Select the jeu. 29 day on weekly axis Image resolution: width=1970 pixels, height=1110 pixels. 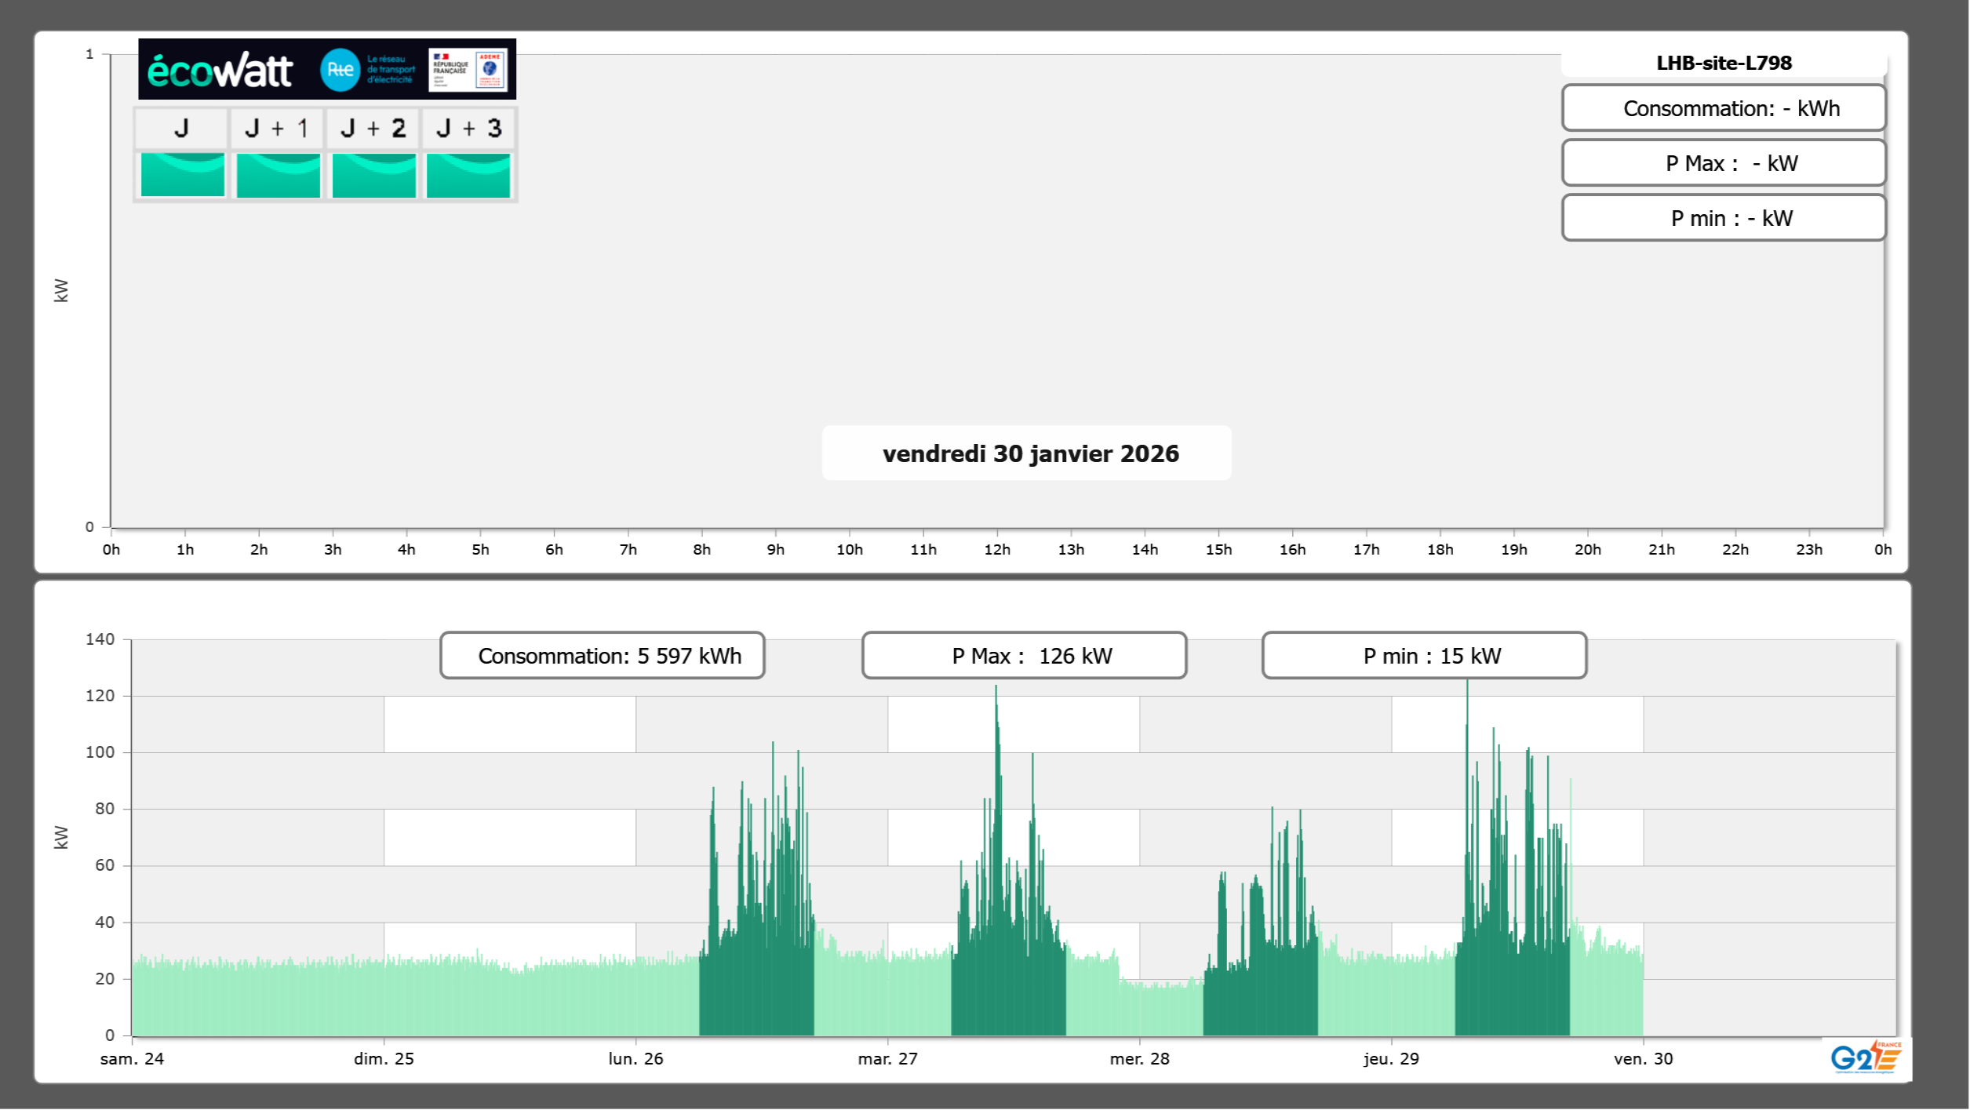[1391, 1058]
